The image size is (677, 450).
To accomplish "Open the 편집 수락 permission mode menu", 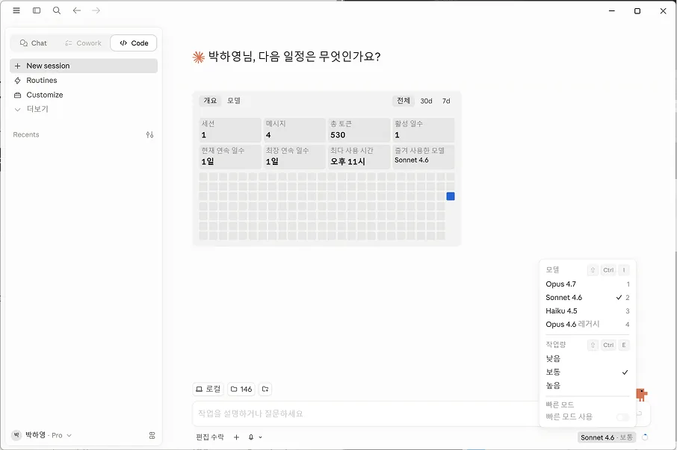I will click(x=210, y=437).
